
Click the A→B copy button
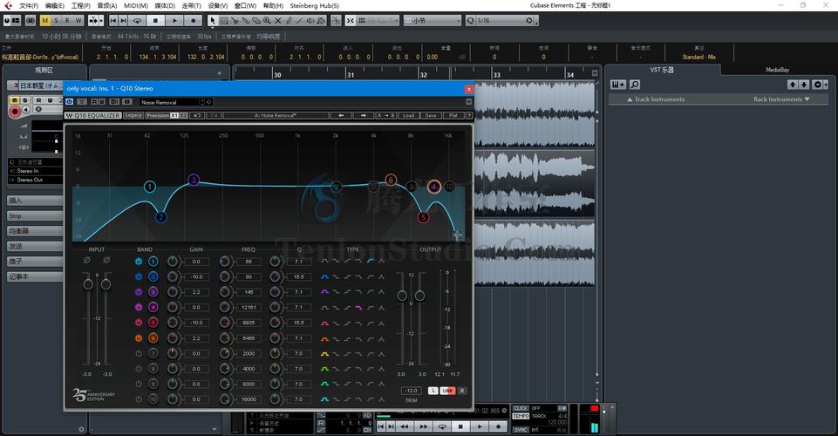[386, 115]
